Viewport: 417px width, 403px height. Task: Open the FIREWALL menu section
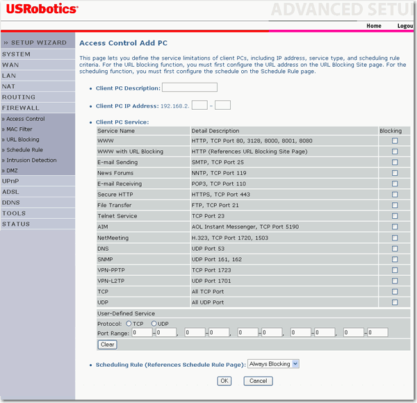pos(38,108)
